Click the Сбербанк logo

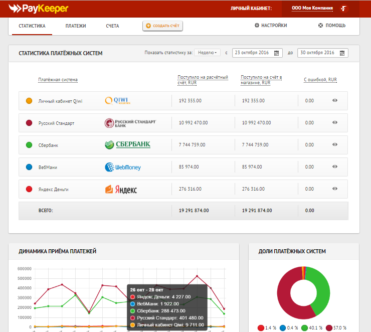coord(127,145)
